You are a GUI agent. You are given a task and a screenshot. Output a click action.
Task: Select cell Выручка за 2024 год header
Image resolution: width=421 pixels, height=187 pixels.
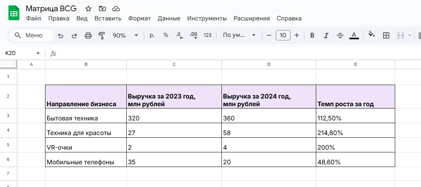269,97
